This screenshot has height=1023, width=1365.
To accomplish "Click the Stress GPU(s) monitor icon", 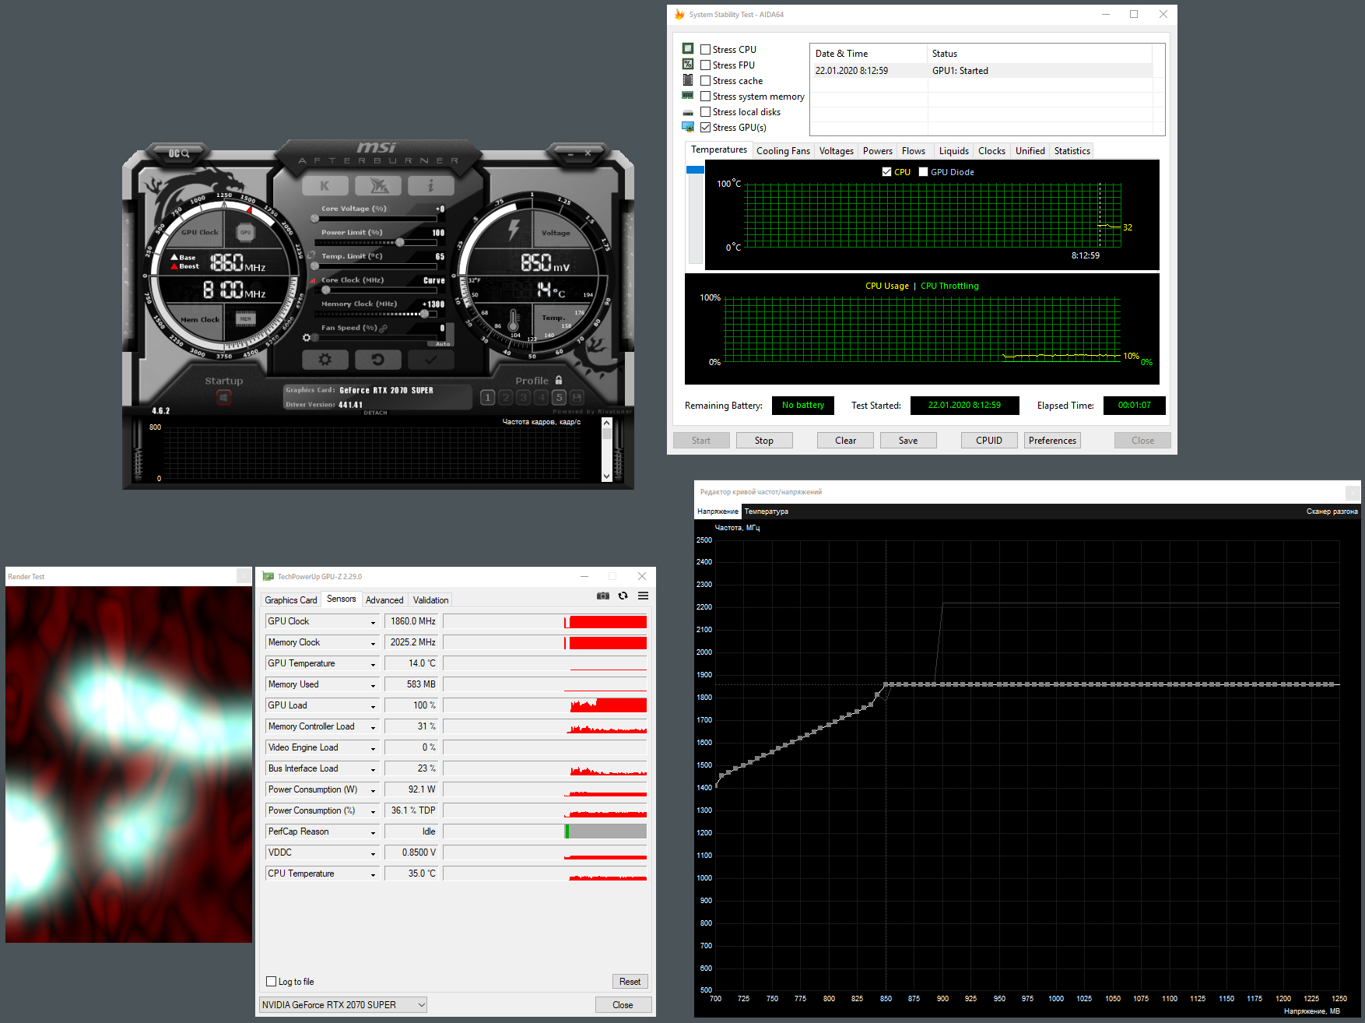I will (x=688, y=127).
